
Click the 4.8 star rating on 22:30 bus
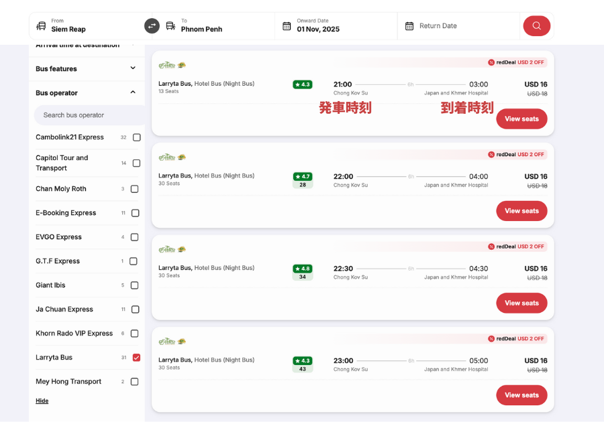coord(303,269)
